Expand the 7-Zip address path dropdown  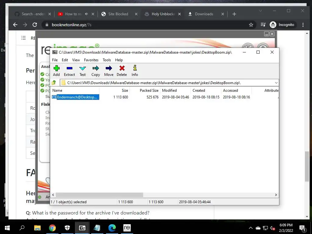pos(276,83)
